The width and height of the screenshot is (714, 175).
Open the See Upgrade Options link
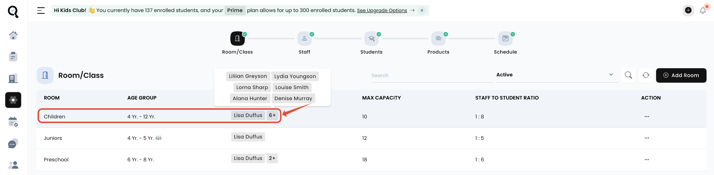click(x=382, y=10)
